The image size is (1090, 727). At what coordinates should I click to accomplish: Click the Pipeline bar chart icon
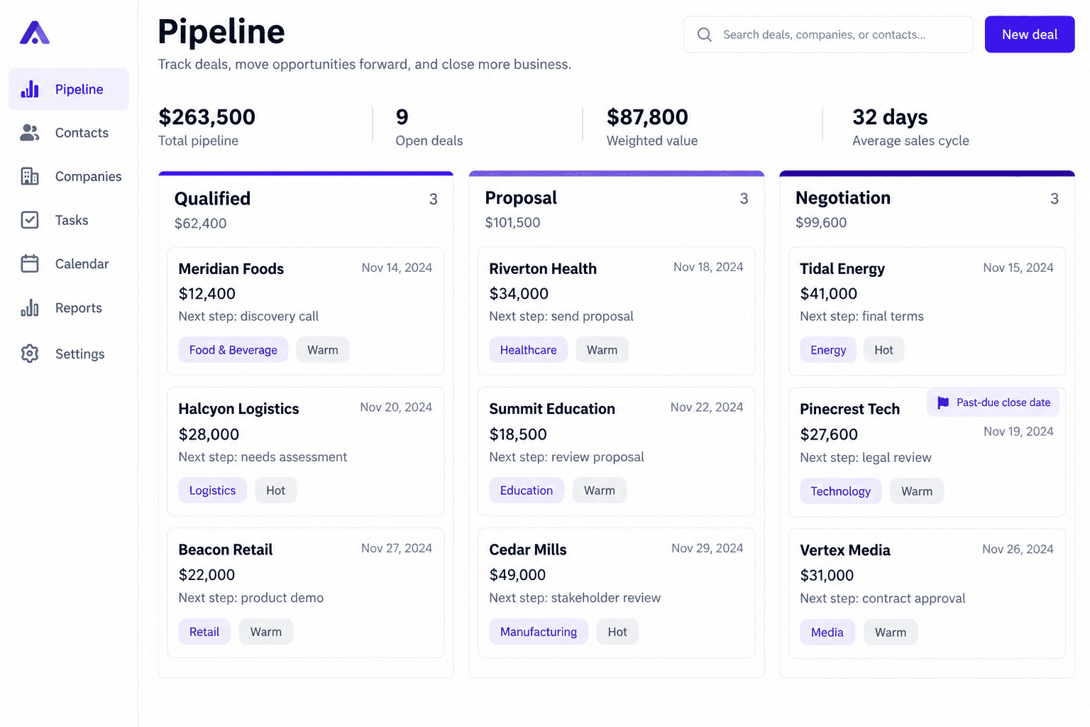[x=30, y=89]
